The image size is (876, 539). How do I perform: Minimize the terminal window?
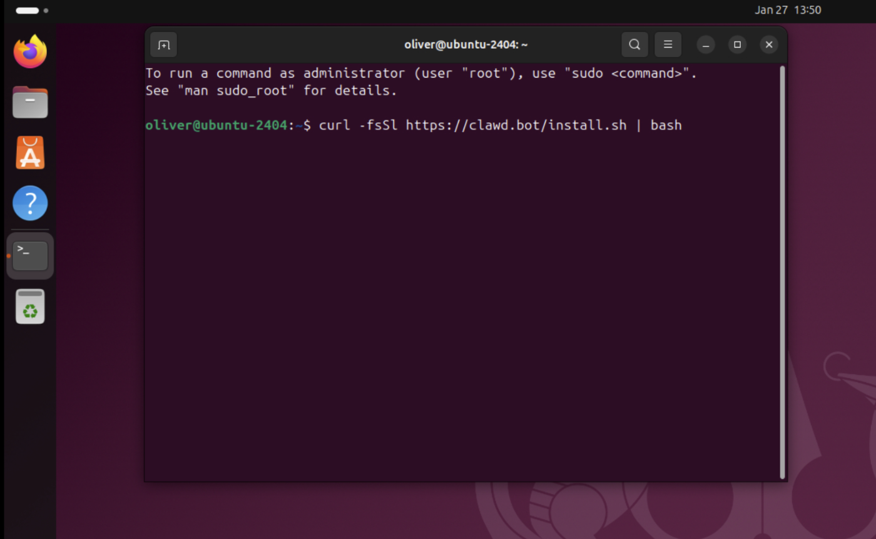(706, 44)
